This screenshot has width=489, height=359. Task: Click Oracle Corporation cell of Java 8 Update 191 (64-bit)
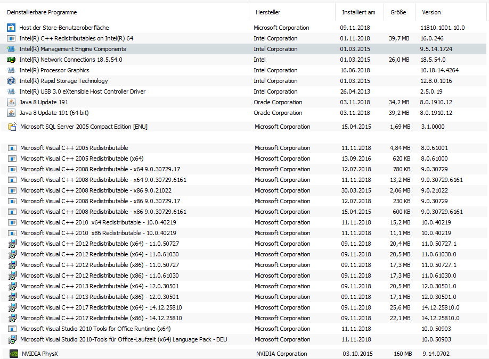(278, 113)
